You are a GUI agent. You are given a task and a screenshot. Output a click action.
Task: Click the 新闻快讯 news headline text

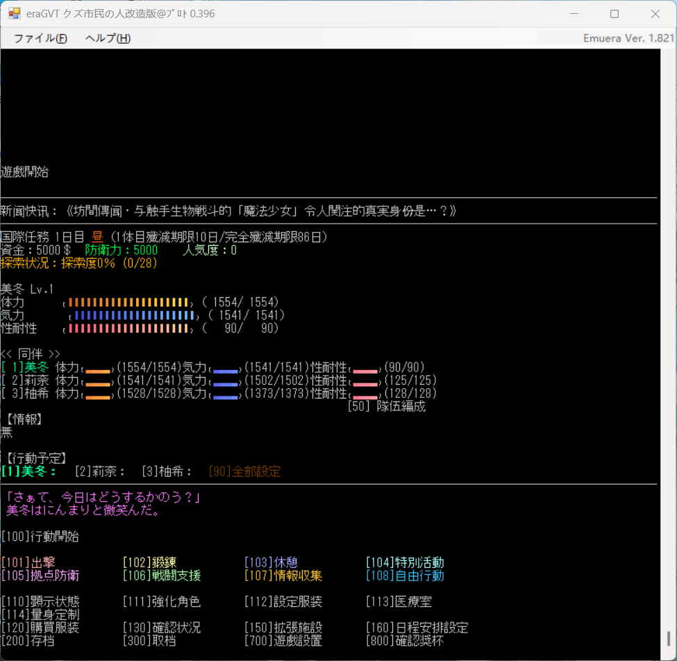[228, 211]
